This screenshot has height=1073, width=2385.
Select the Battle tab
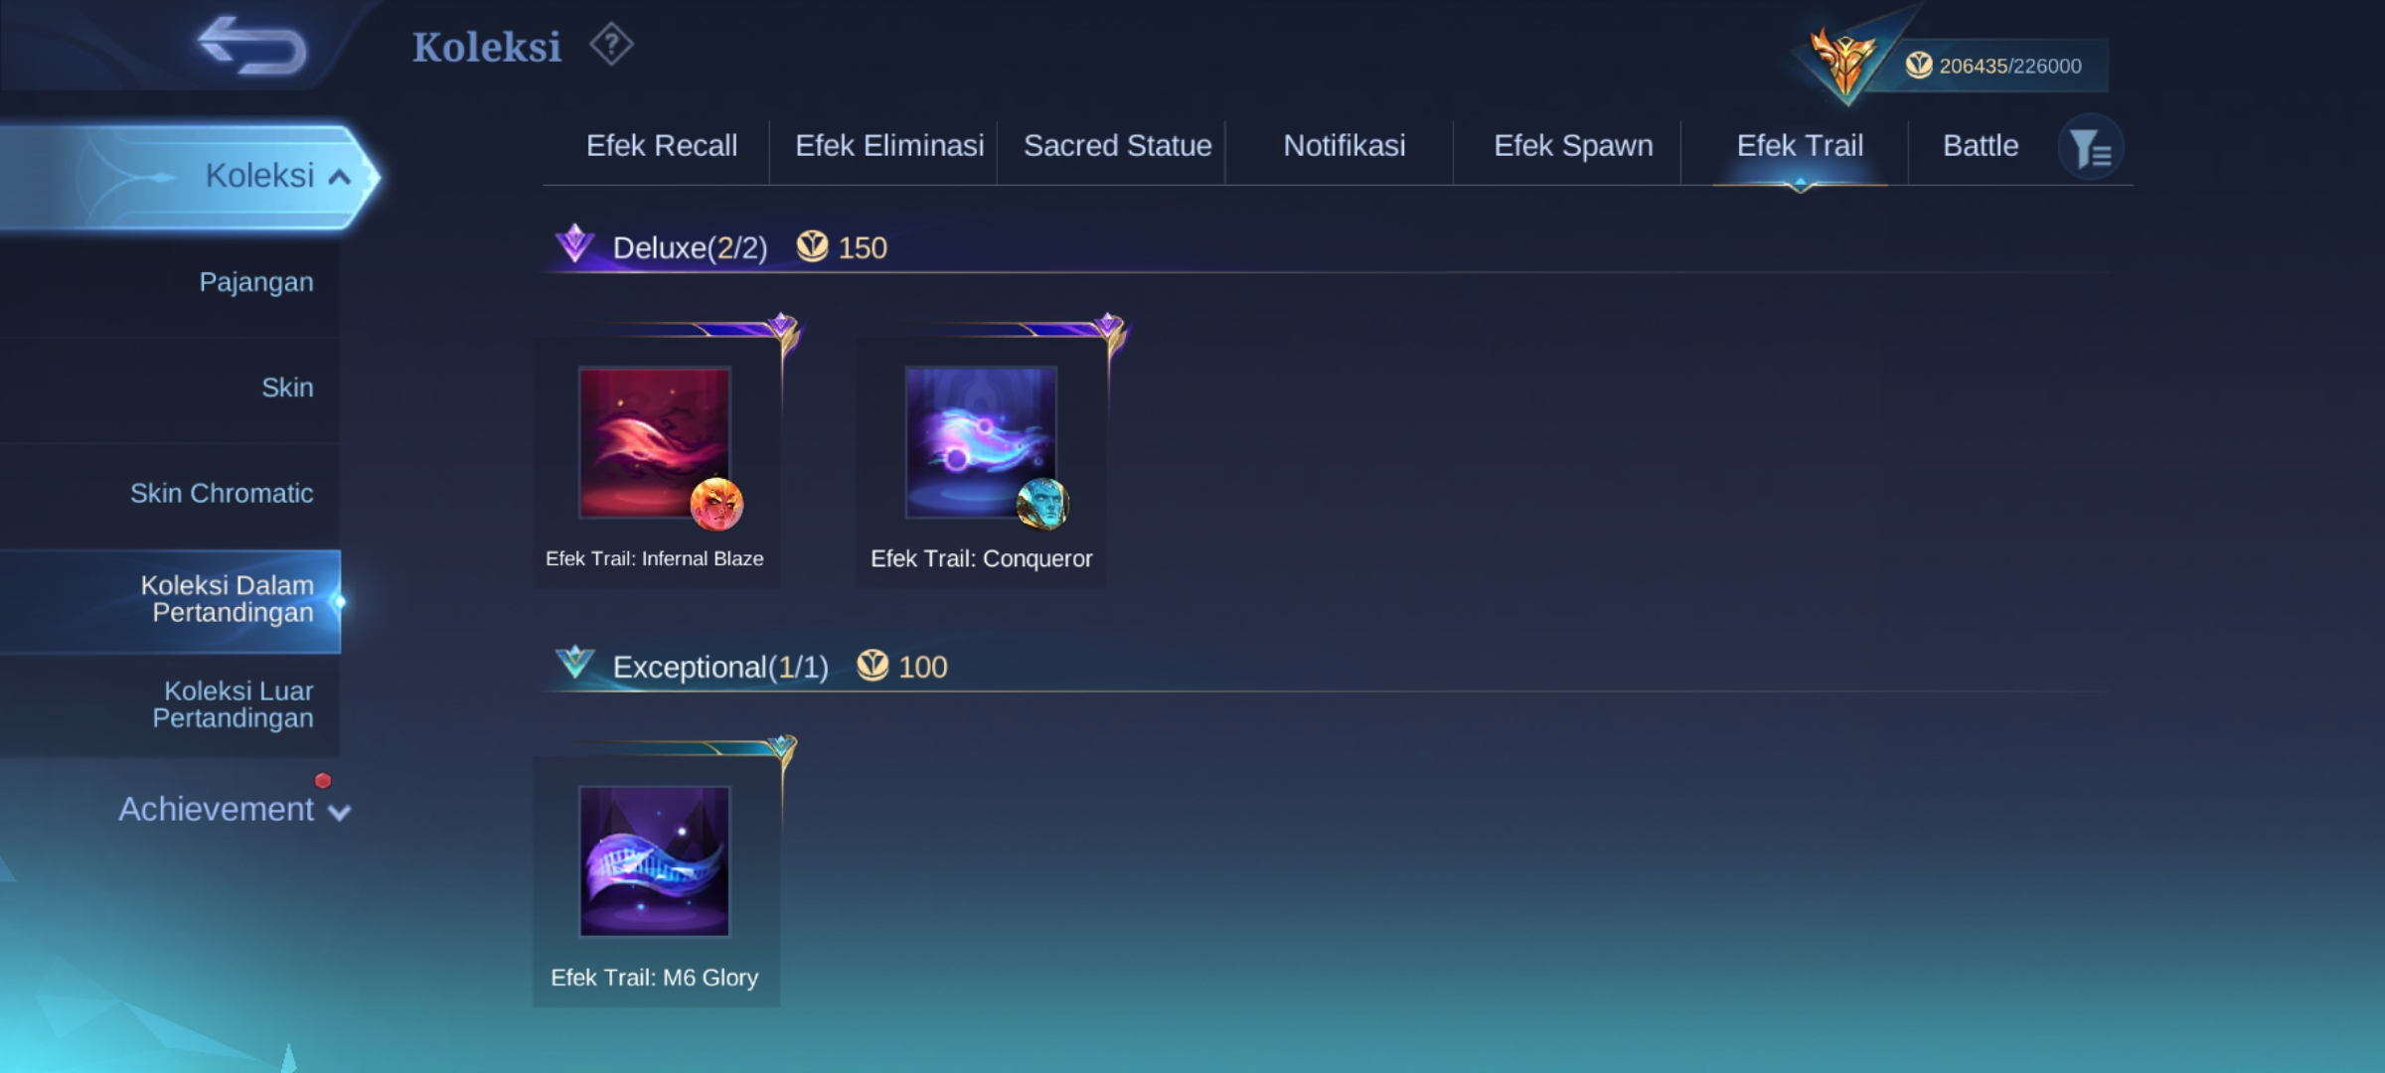[1981, 146]
